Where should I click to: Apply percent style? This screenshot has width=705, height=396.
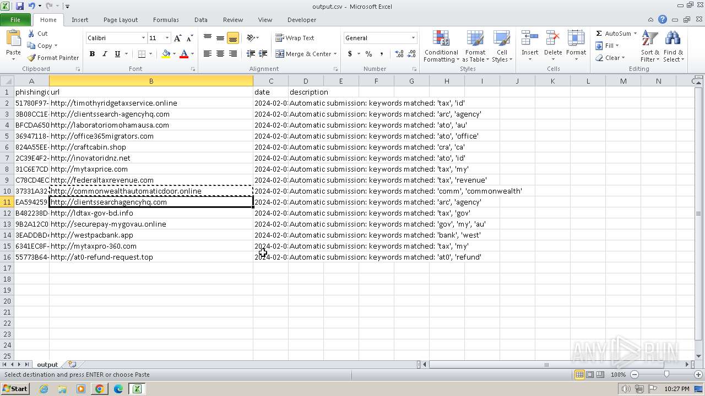tap(368, 54)
